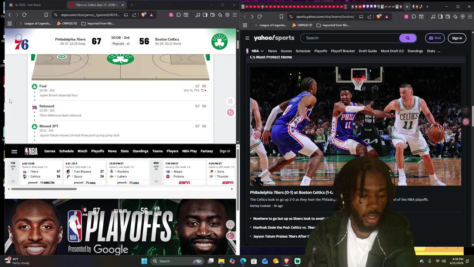474x267 pixels.
Task: Open the apps grid in ESPN bookmarks bar
Action: coord(10,23)
